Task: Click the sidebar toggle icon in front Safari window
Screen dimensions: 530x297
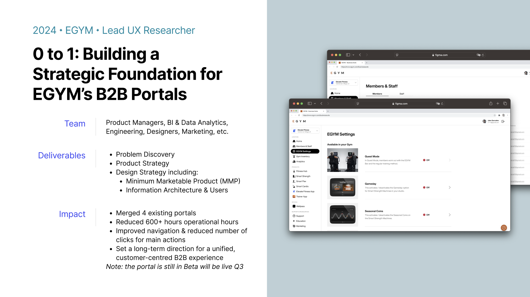Action: (310, 103)
